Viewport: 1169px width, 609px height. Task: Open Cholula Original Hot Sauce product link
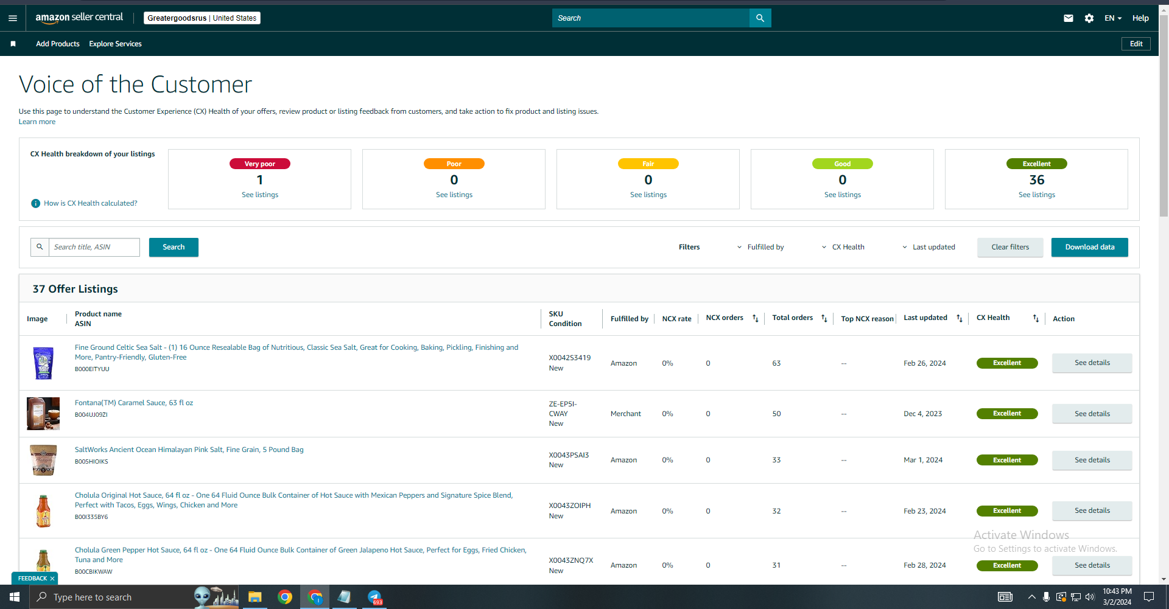[293, 500]
